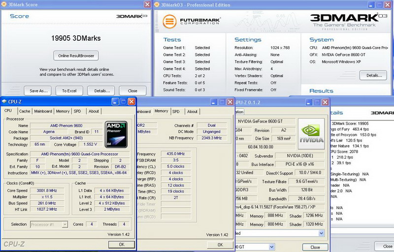Viewport: 394px width, 252px height.
Task: Click the Futuremark orange logo icon
Action: tap(169, 22)
